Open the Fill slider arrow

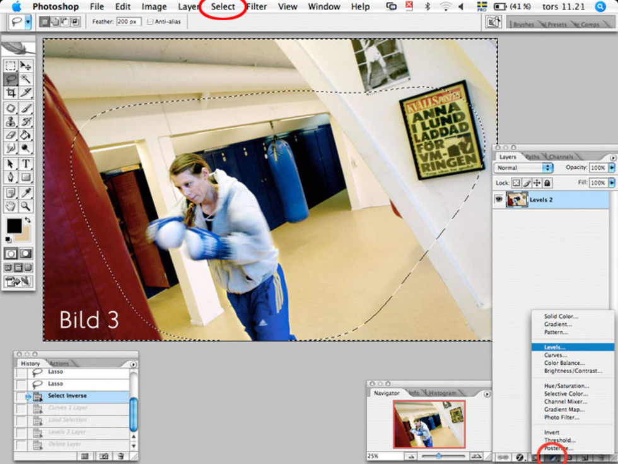coord(612,182)
